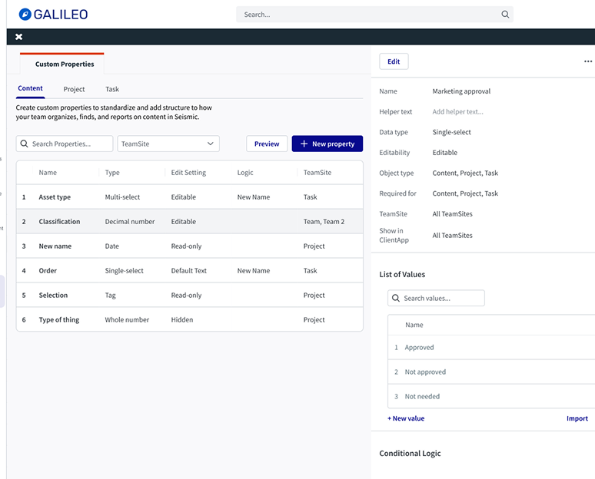Screen dimensions: 595x479
Task: Click the Logic column header
Action: point(245,173)
